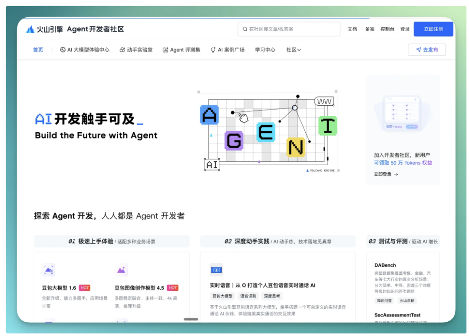Click the 深度思考 tag

[272, 296]
